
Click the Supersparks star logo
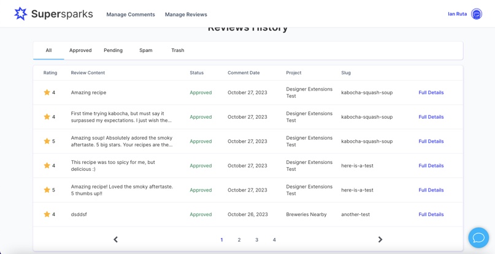point(21,13)
